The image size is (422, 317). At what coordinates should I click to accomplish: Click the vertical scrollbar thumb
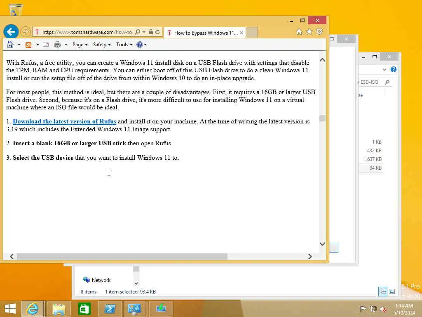[x=322, y=118]
